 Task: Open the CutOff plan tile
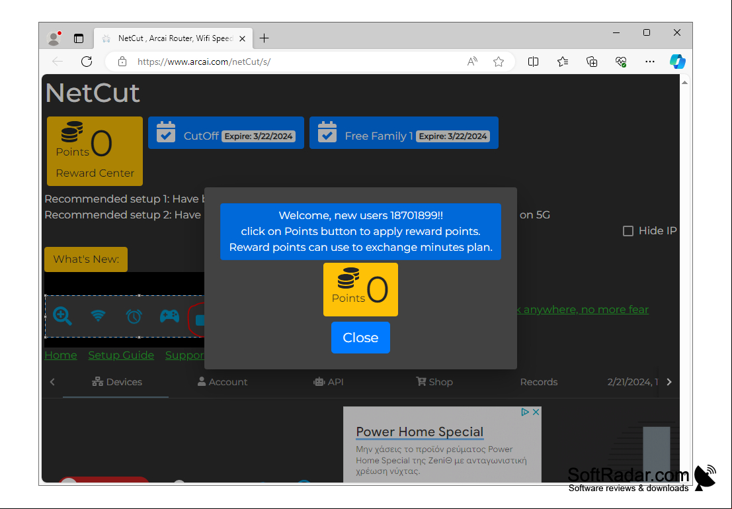pos(226,133)
